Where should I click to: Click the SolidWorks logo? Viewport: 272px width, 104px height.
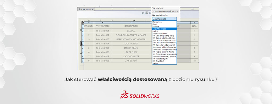tap(140, 95)
